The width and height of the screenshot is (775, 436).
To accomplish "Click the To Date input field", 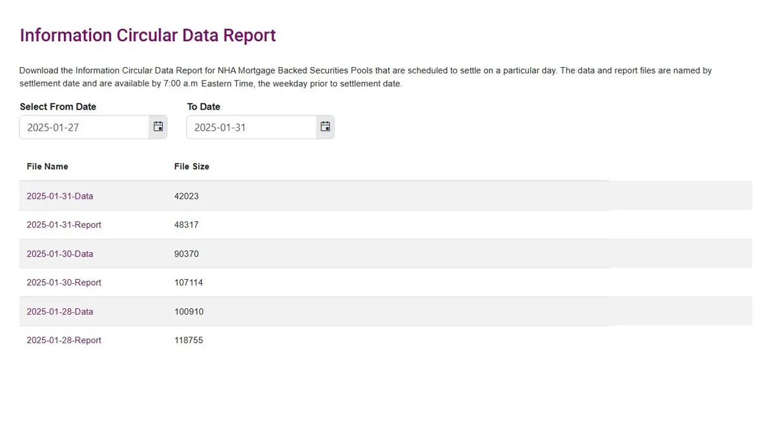I will 251,127.
